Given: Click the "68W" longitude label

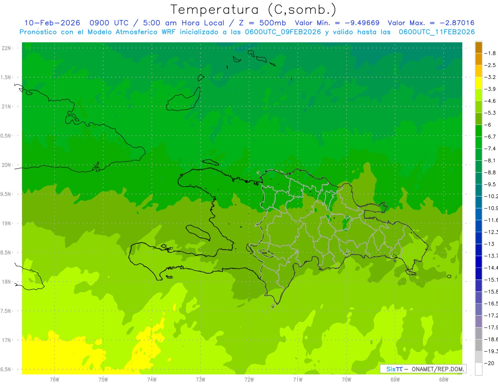Looking at the screenshot, I should click(x=444, y=379).
